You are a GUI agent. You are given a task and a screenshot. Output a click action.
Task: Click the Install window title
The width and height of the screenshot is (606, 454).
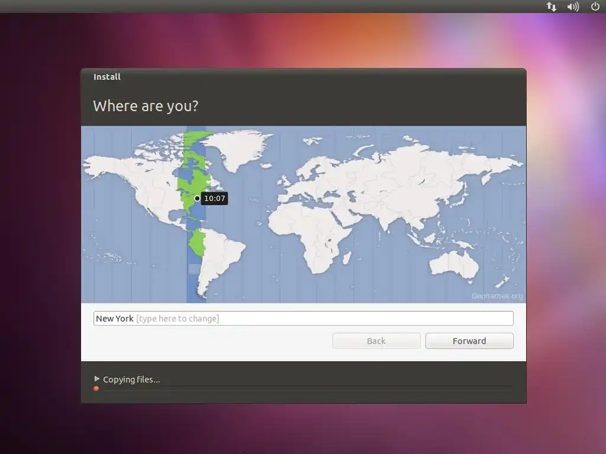107,77
